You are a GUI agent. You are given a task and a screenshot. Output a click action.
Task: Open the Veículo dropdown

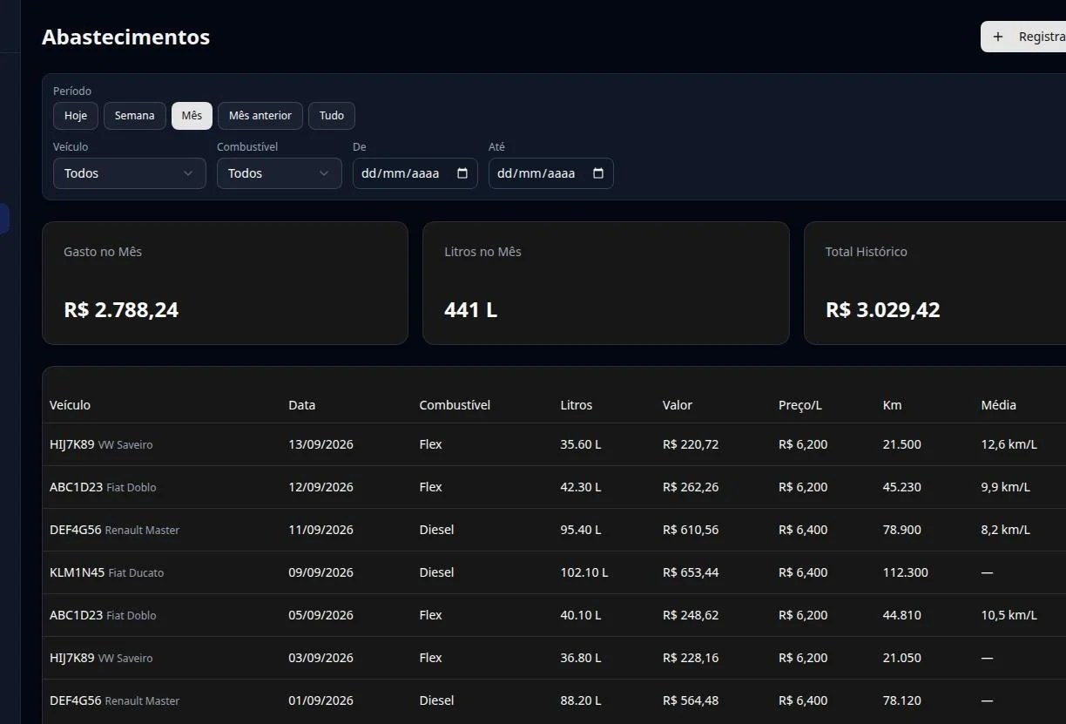pyautogui.click(x=130, y=173)
